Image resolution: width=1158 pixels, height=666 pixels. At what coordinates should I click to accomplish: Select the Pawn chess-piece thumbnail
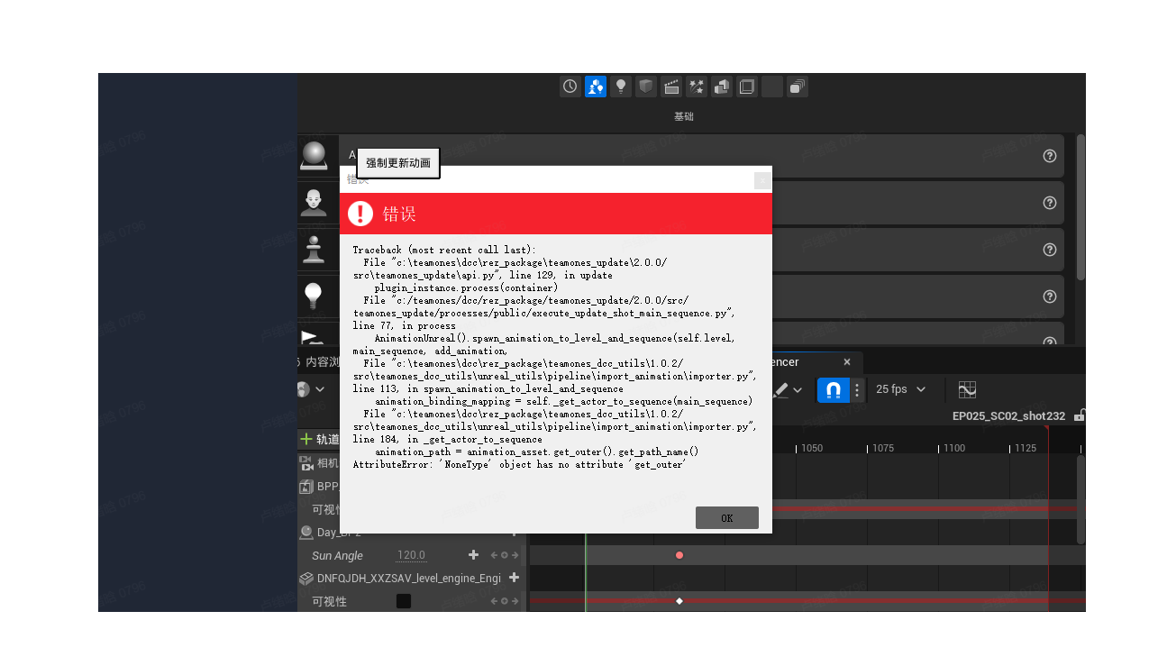click(x=314, y=250)
